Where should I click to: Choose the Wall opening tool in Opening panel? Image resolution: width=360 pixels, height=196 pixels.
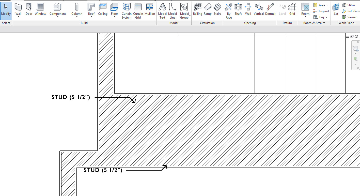click(x=248, y=10)
